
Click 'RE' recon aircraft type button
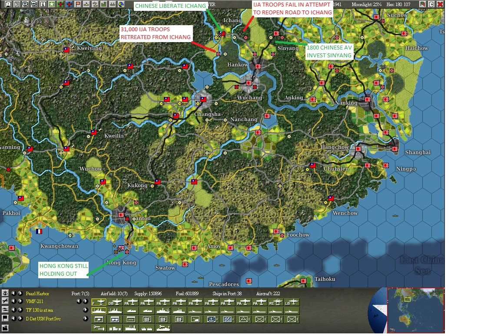coord(275,303)
